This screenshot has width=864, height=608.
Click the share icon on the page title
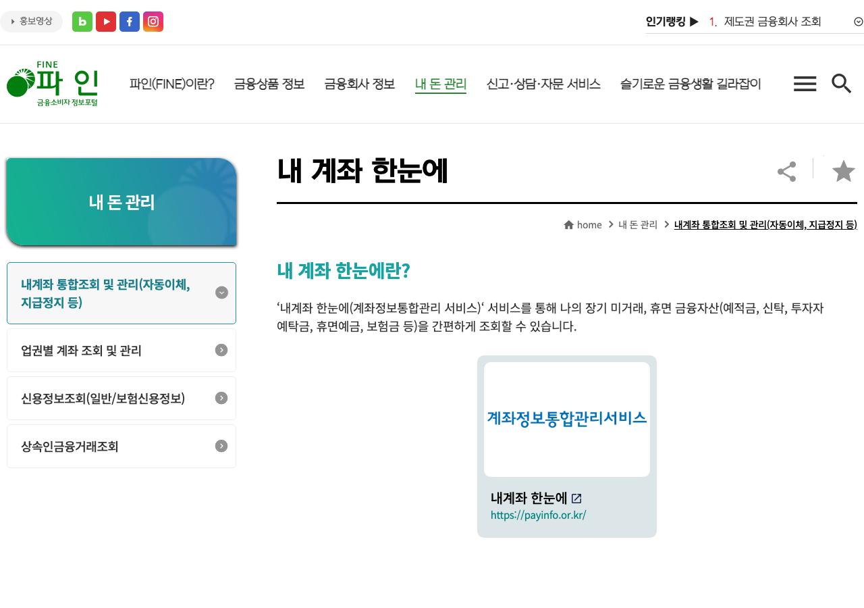pos(786,171)
